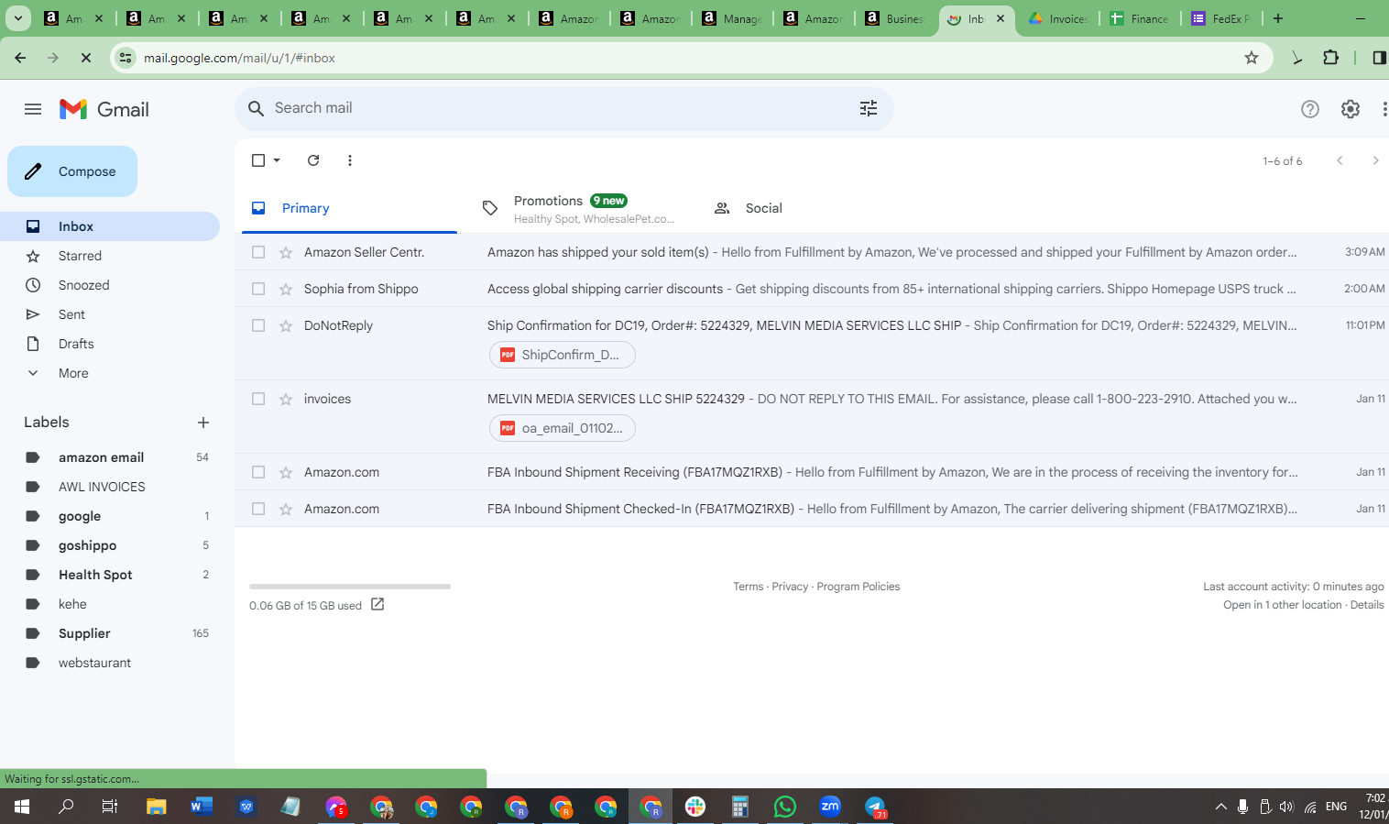Open storage management external link icon
Screen dimensions: 1389x824
(377, 604)
